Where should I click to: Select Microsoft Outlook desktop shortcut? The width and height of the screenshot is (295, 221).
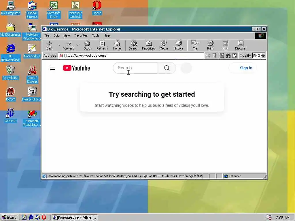pyautogui.click(x=75, y=10)
